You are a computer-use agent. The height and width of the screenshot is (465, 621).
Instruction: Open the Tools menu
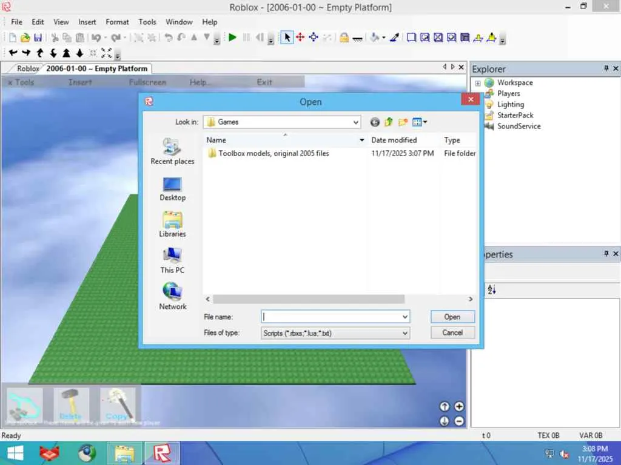[147, 22]
